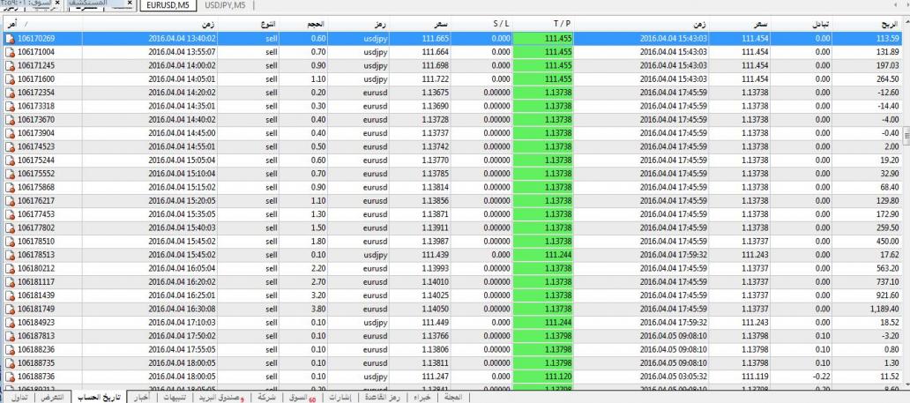910x403 pixels.
Task: Click the profit value 113.59
Action: [x=888, y=39]
